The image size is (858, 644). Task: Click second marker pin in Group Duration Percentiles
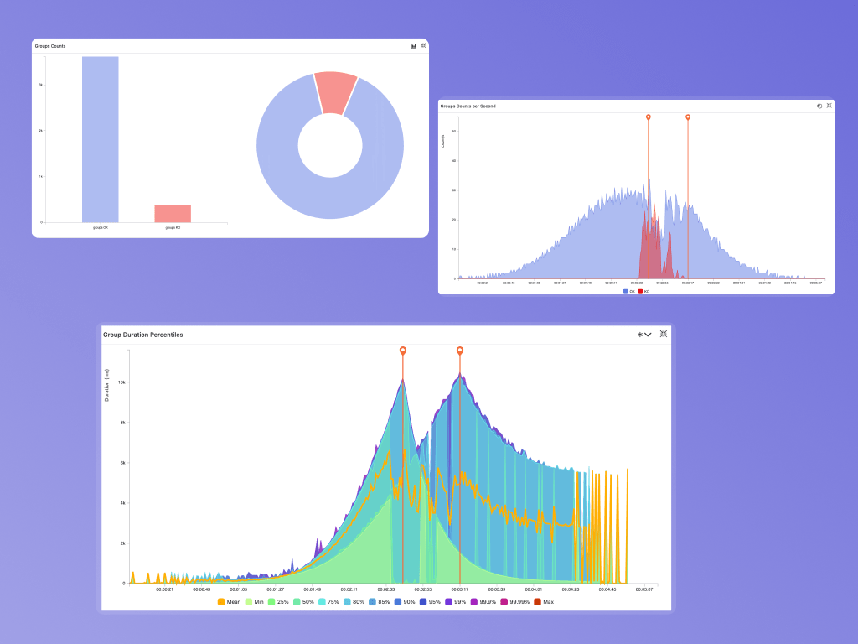[460, 351]
